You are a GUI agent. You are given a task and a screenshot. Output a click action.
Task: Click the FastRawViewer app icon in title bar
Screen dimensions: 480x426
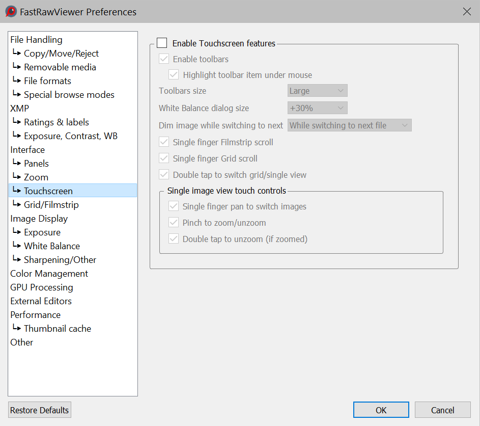coord(11,12)
